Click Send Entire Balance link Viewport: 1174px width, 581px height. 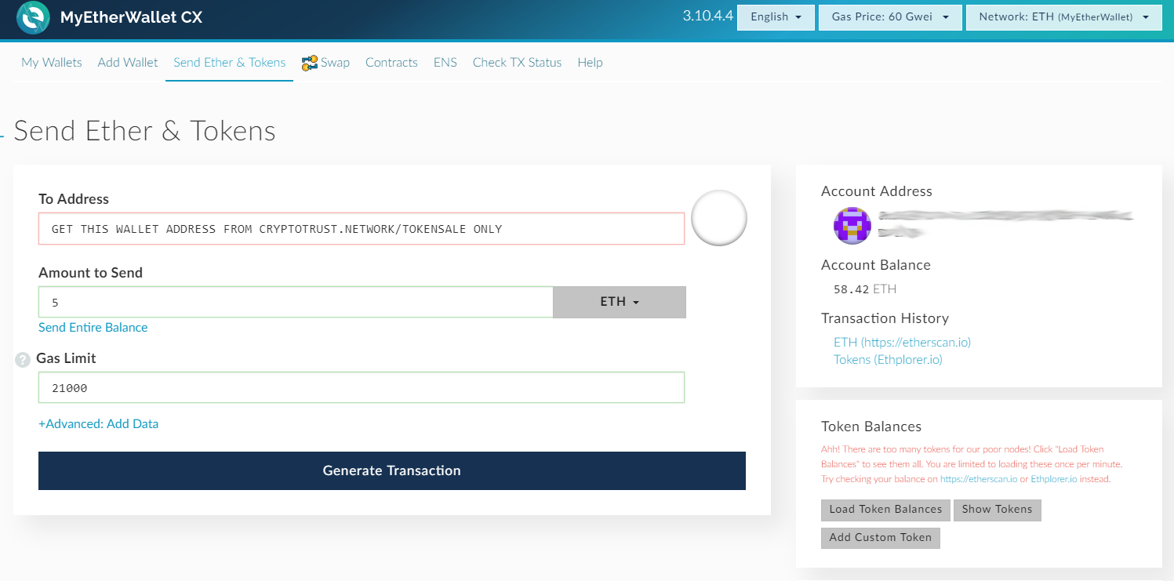(x=93, y=327)
